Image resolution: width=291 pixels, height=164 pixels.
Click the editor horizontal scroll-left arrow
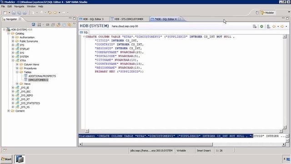(x=87, y=131)
